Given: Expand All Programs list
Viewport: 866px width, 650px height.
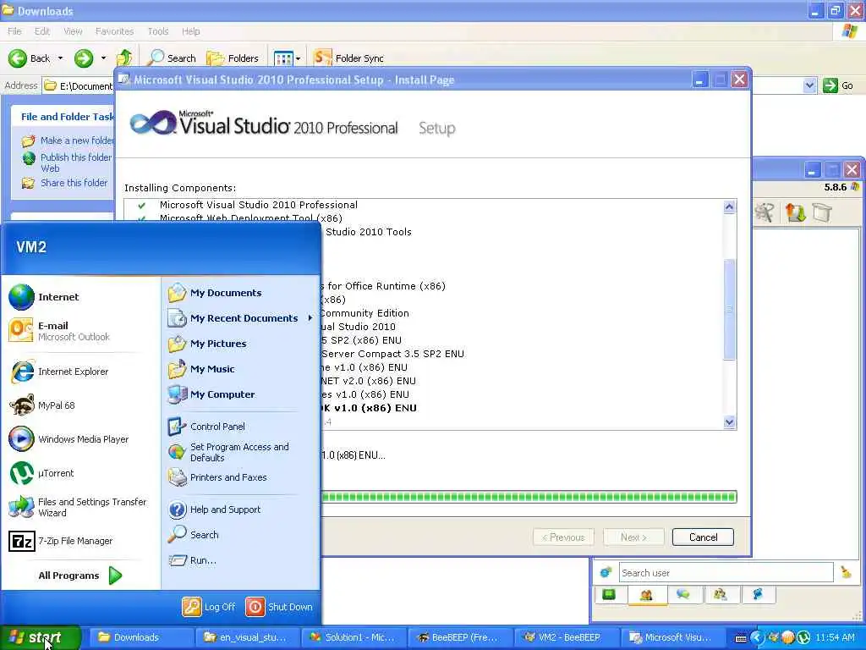Looking at the screenshot, I should (80, 576).
